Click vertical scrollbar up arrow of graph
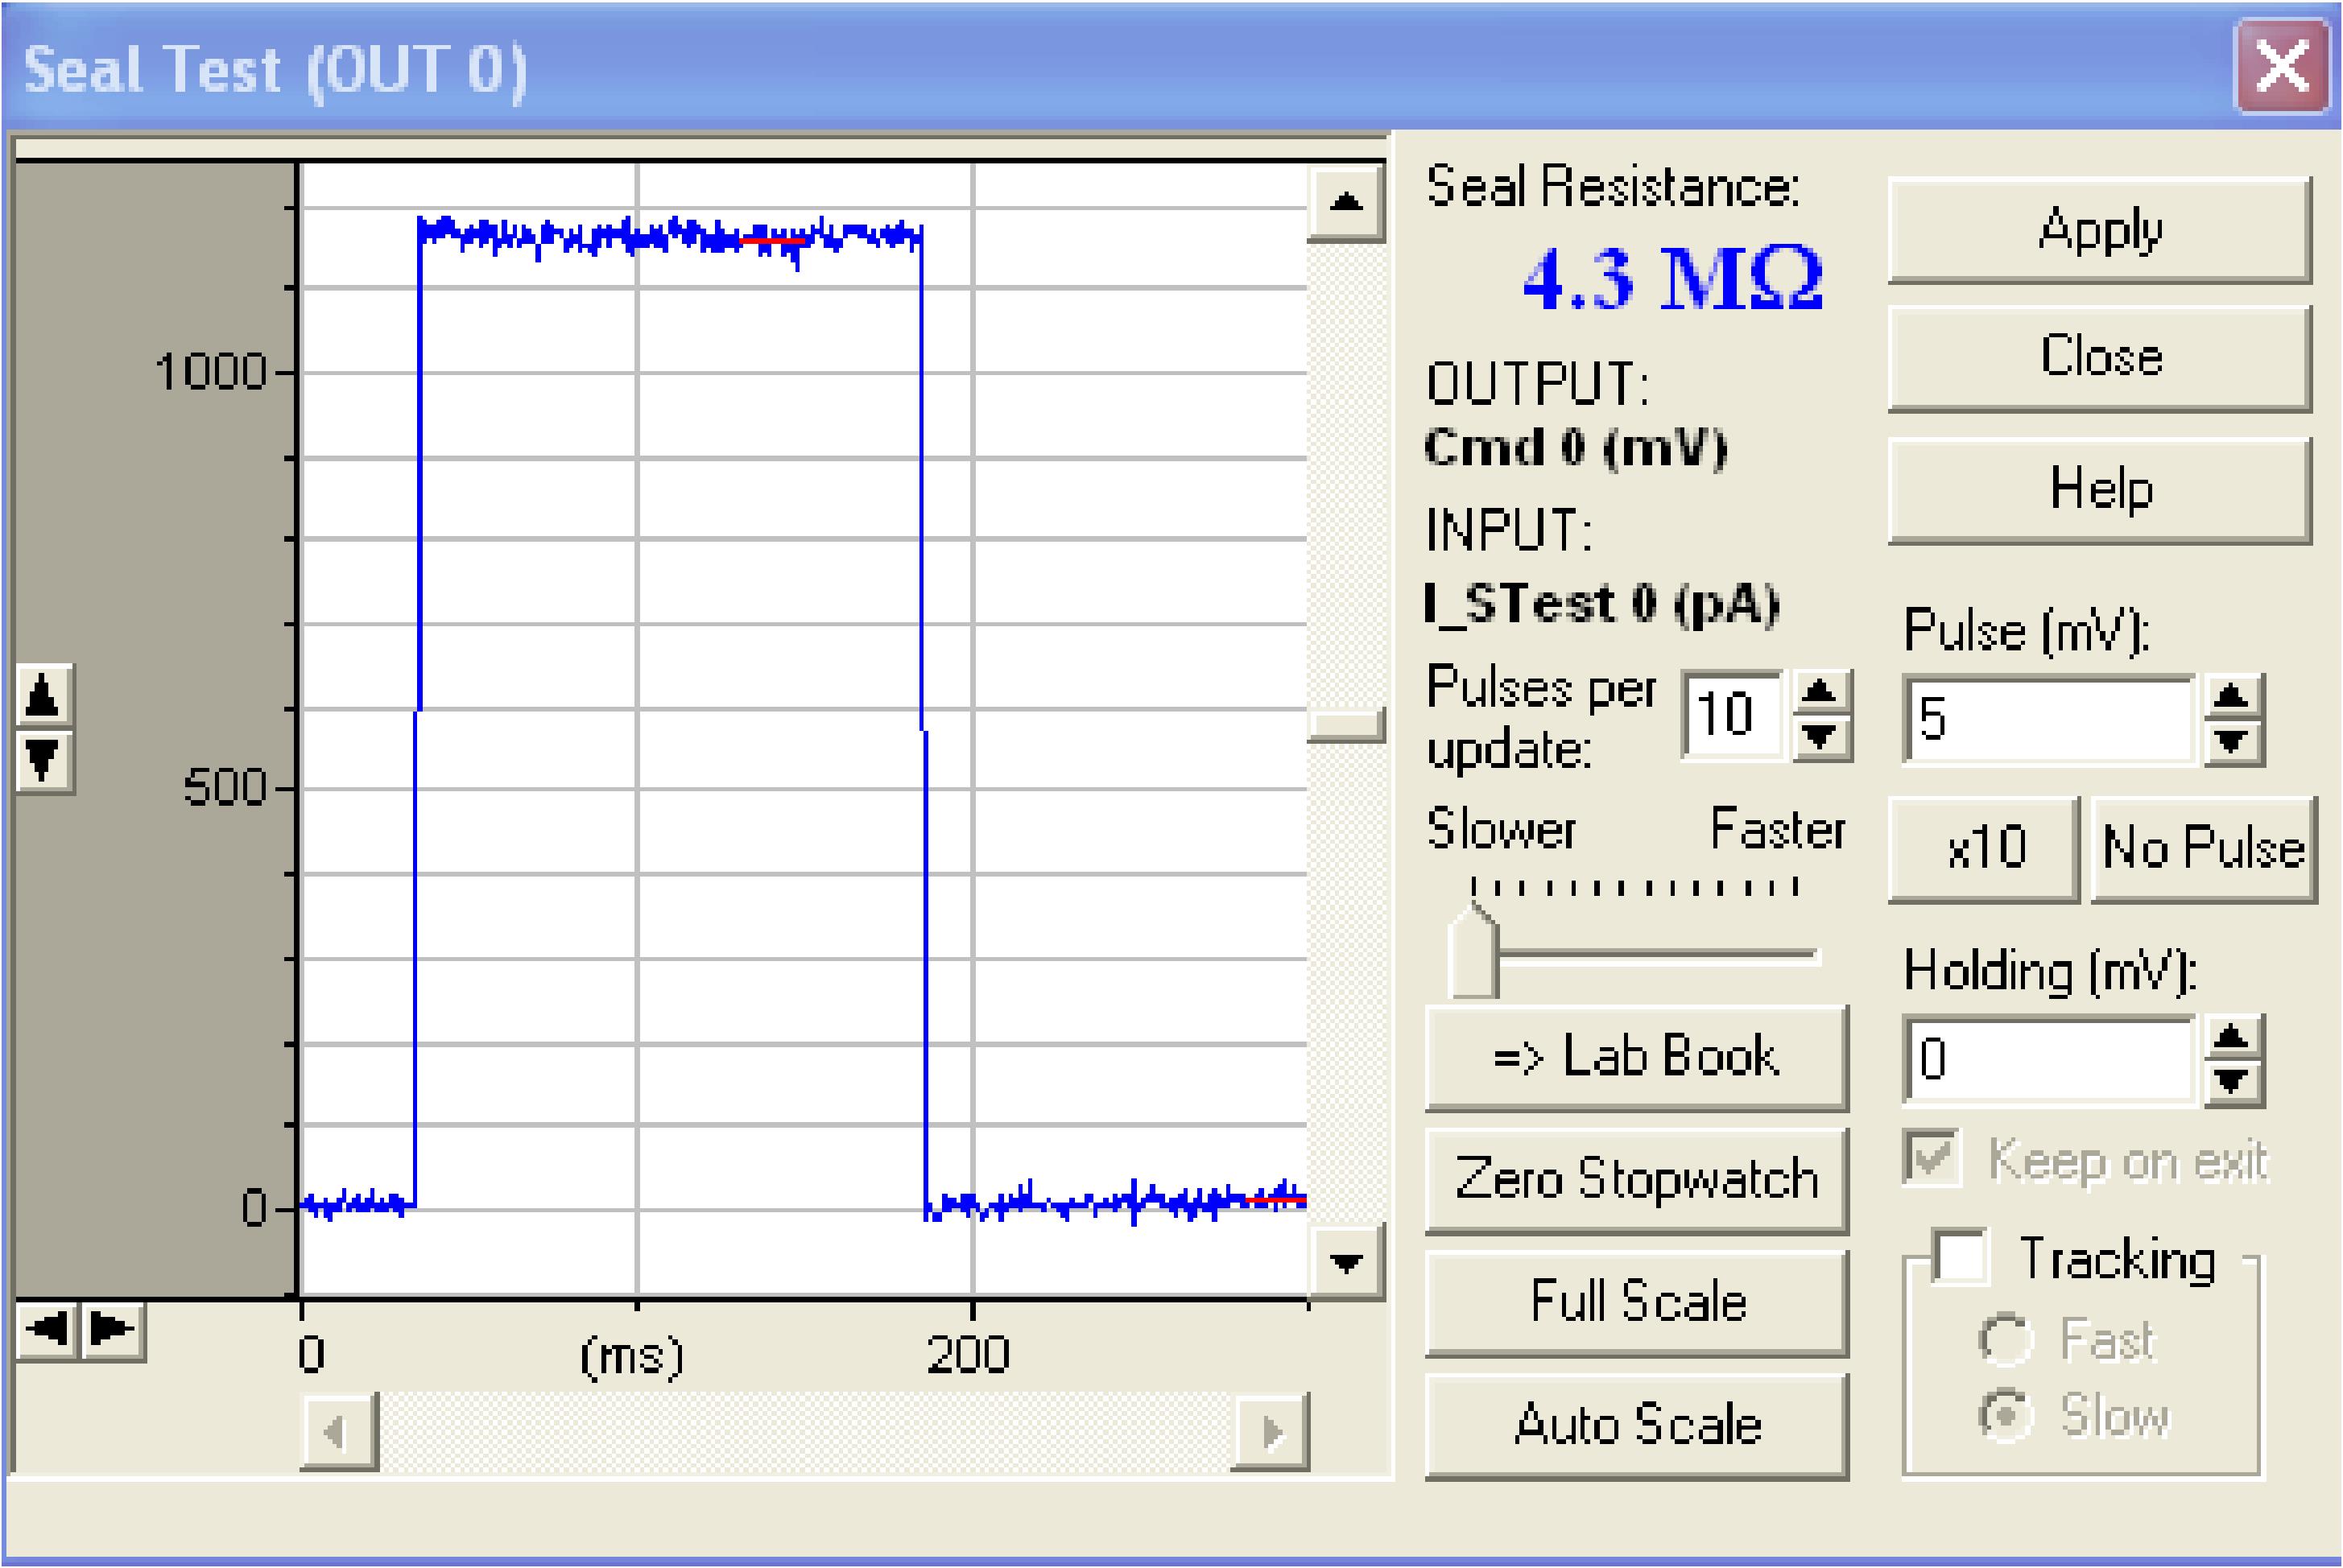2343x1568 pixels. [x=1346, y=203]
